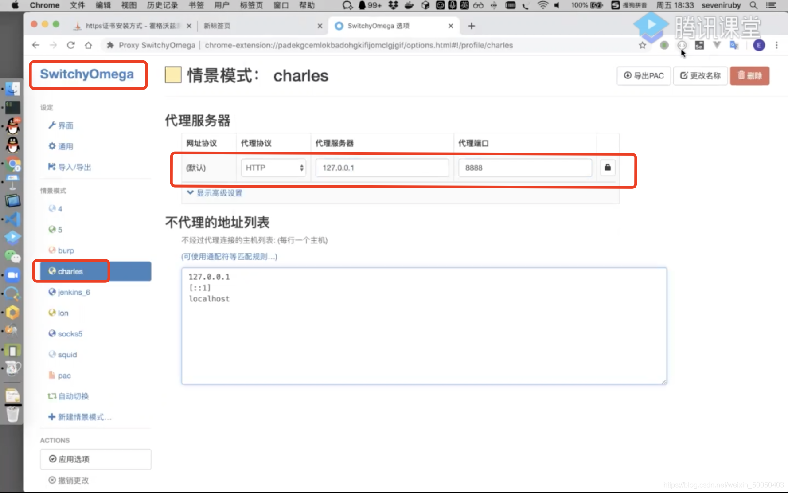
Task: Open the Chrome three-dot menu
Action: click(x=776, y=45)
